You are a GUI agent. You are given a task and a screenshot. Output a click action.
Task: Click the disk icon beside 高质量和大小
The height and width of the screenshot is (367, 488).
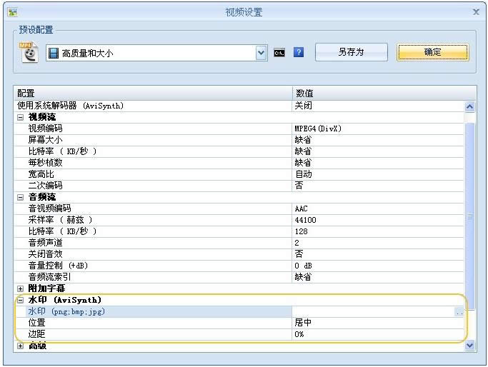coord(53,53)
